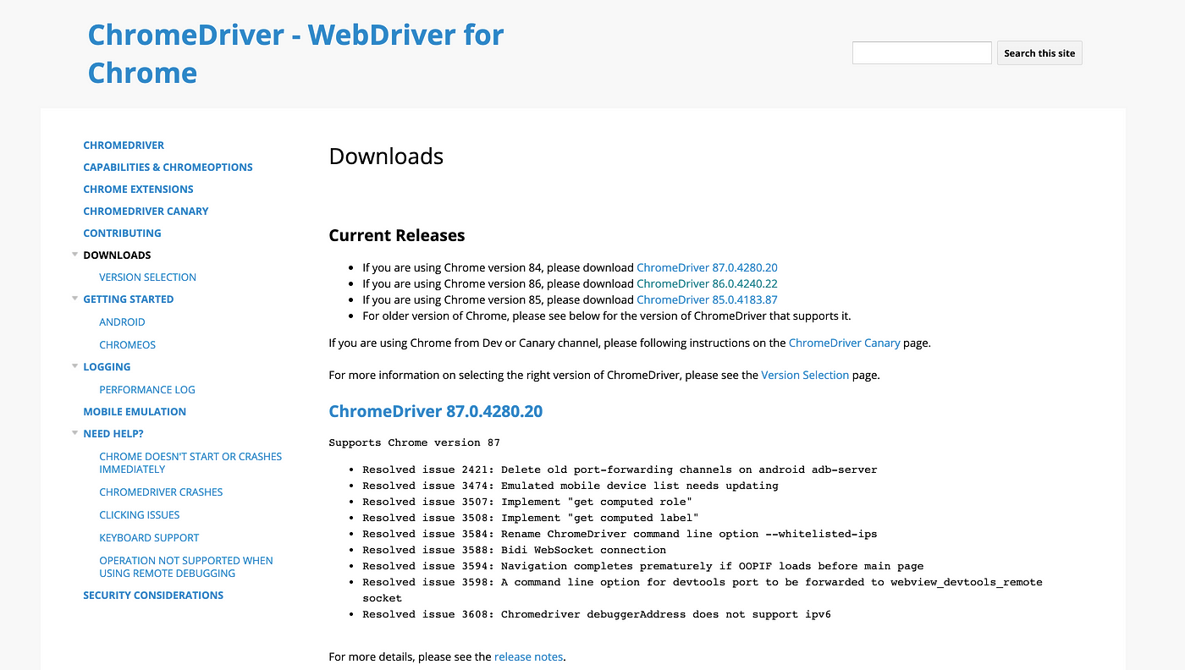
Task: Open the Android subpage
Action: coord(122,322)
